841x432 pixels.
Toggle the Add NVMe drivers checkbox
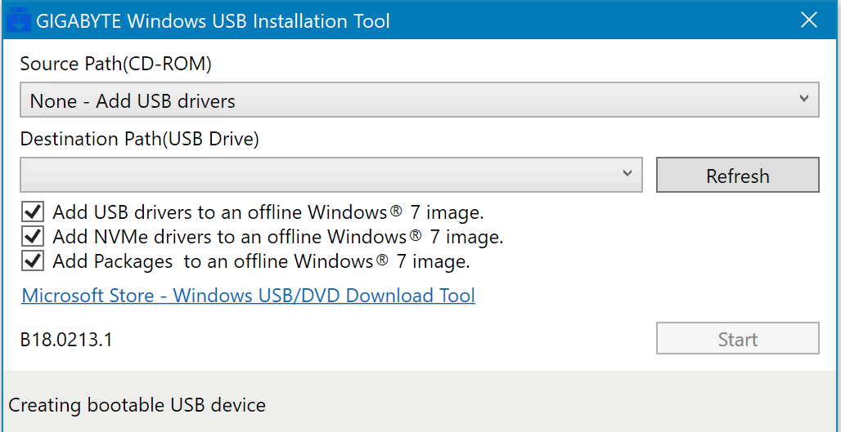click(x=33, y=237)
